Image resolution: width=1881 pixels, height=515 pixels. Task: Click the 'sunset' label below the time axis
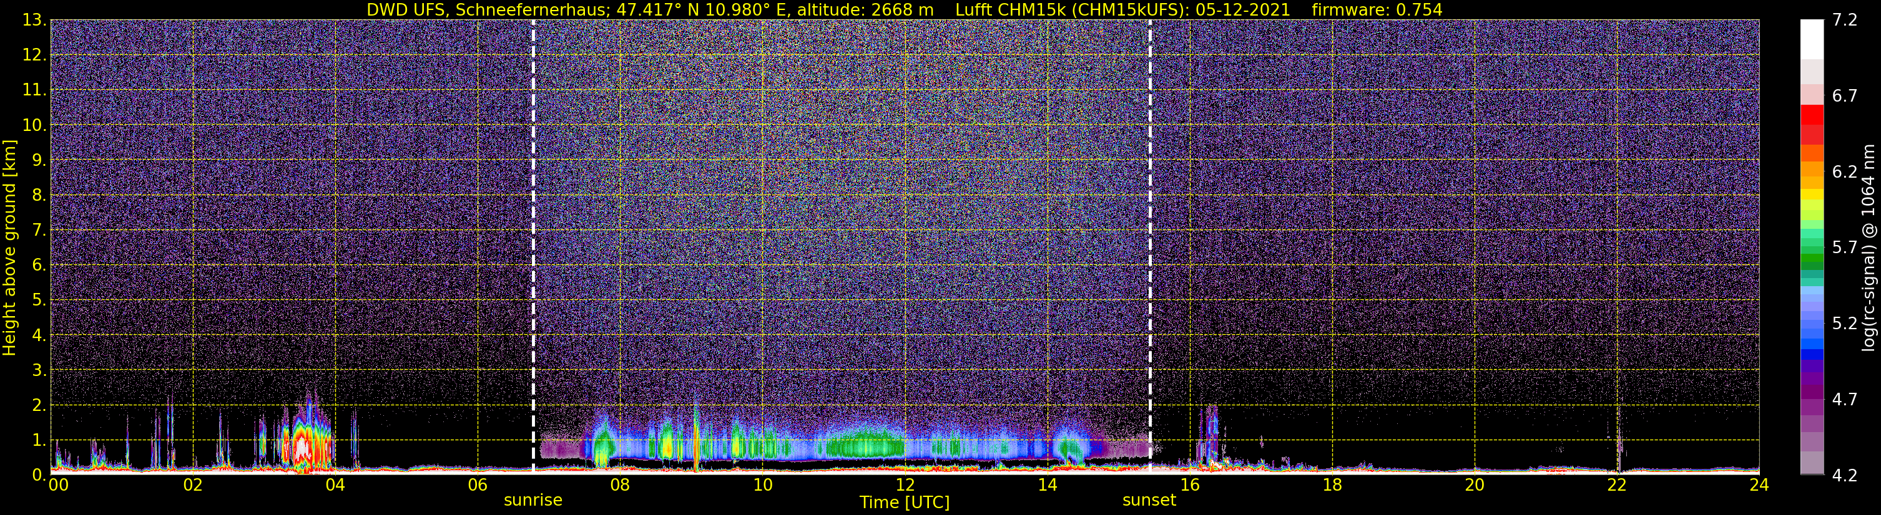[x=1149, y=501]
